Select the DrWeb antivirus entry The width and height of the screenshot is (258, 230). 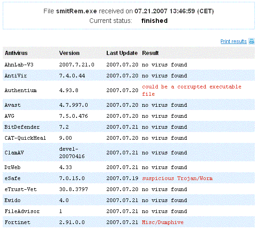(x=12, y=167)
